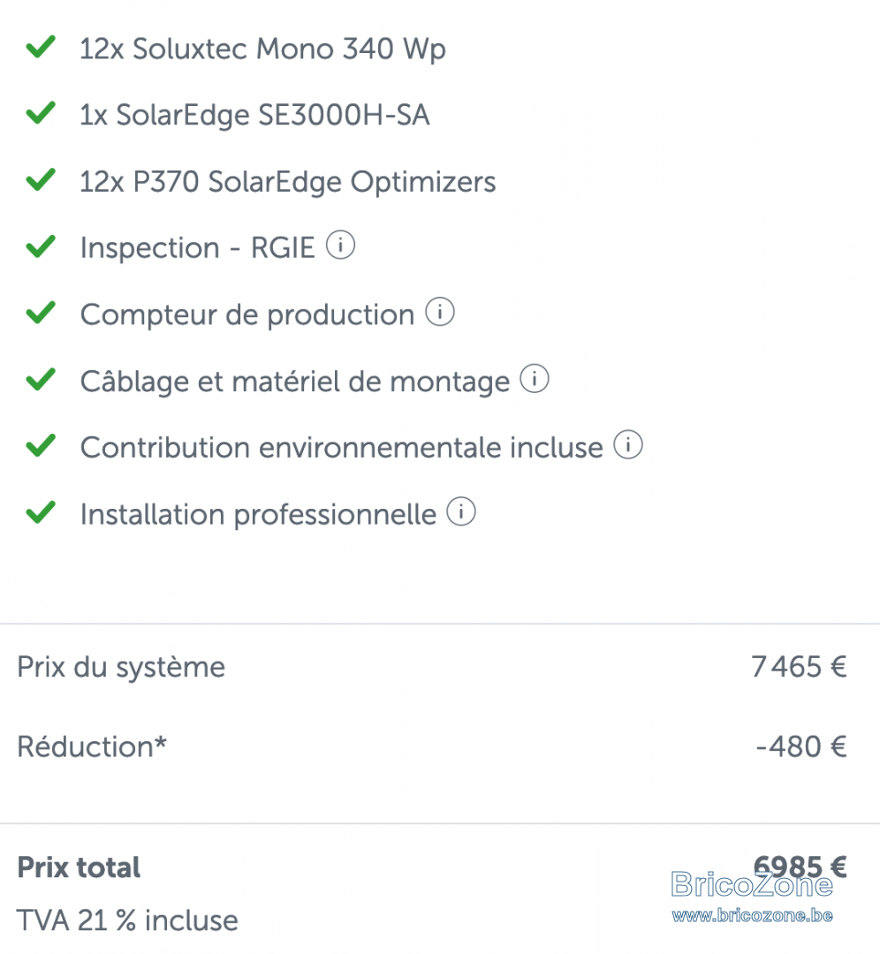Click the -480 € reduction amount
880x954 pixels.
(800, 746)
